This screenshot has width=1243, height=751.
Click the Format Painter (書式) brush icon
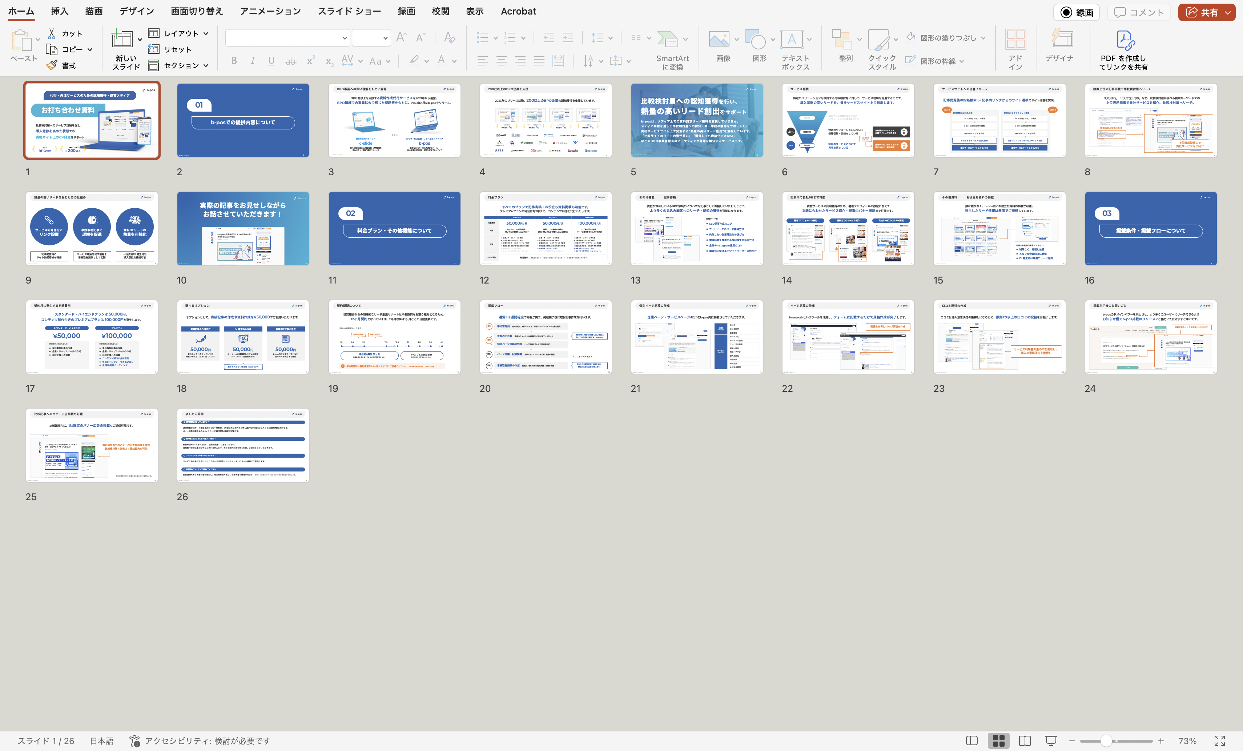coord(52,65)
